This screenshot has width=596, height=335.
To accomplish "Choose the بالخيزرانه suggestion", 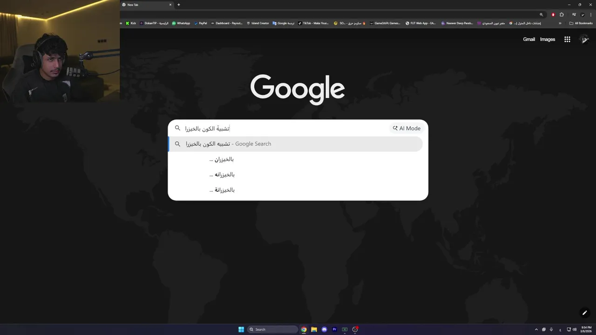I will click(x=295, y=174).
